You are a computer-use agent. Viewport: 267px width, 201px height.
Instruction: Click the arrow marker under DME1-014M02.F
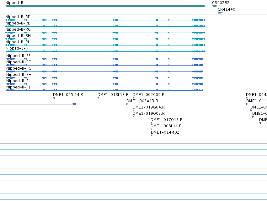(x=152, y=136)
